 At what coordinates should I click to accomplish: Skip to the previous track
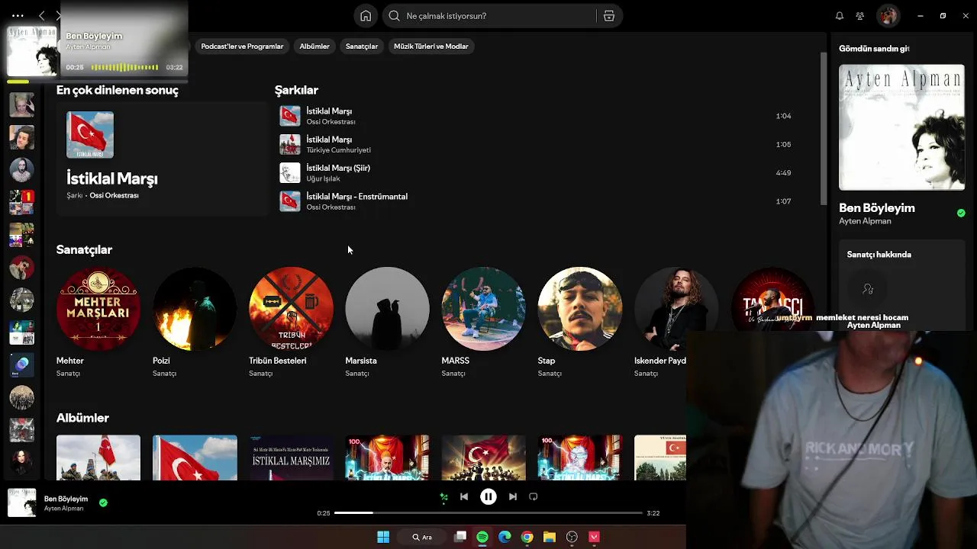pos(464,496)
